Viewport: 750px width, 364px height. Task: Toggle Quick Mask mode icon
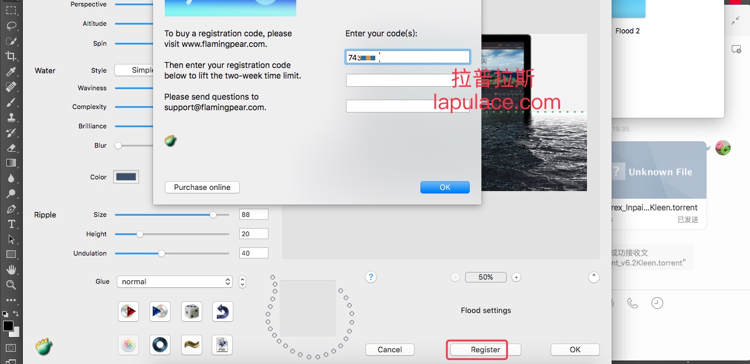pyautogui.click(x=11, y=348)
